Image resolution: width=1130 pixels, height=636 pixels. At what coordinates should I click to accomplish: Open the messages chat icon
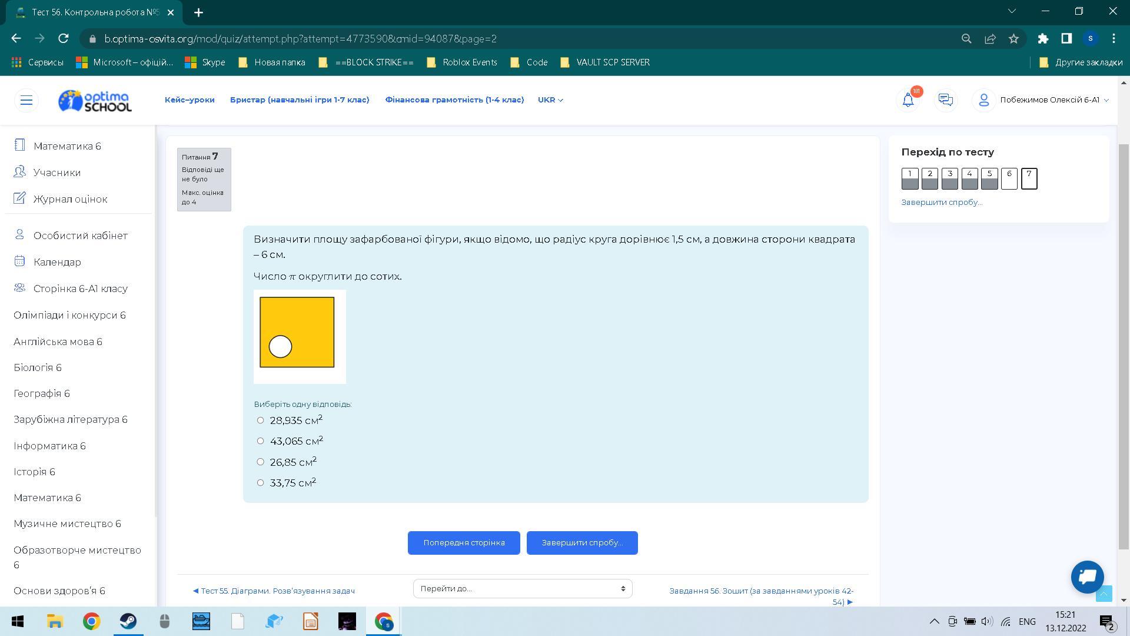click(x=946, y=100)
